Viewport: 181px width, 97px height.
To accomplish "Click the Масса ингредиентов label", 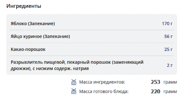I will (102, 82).
